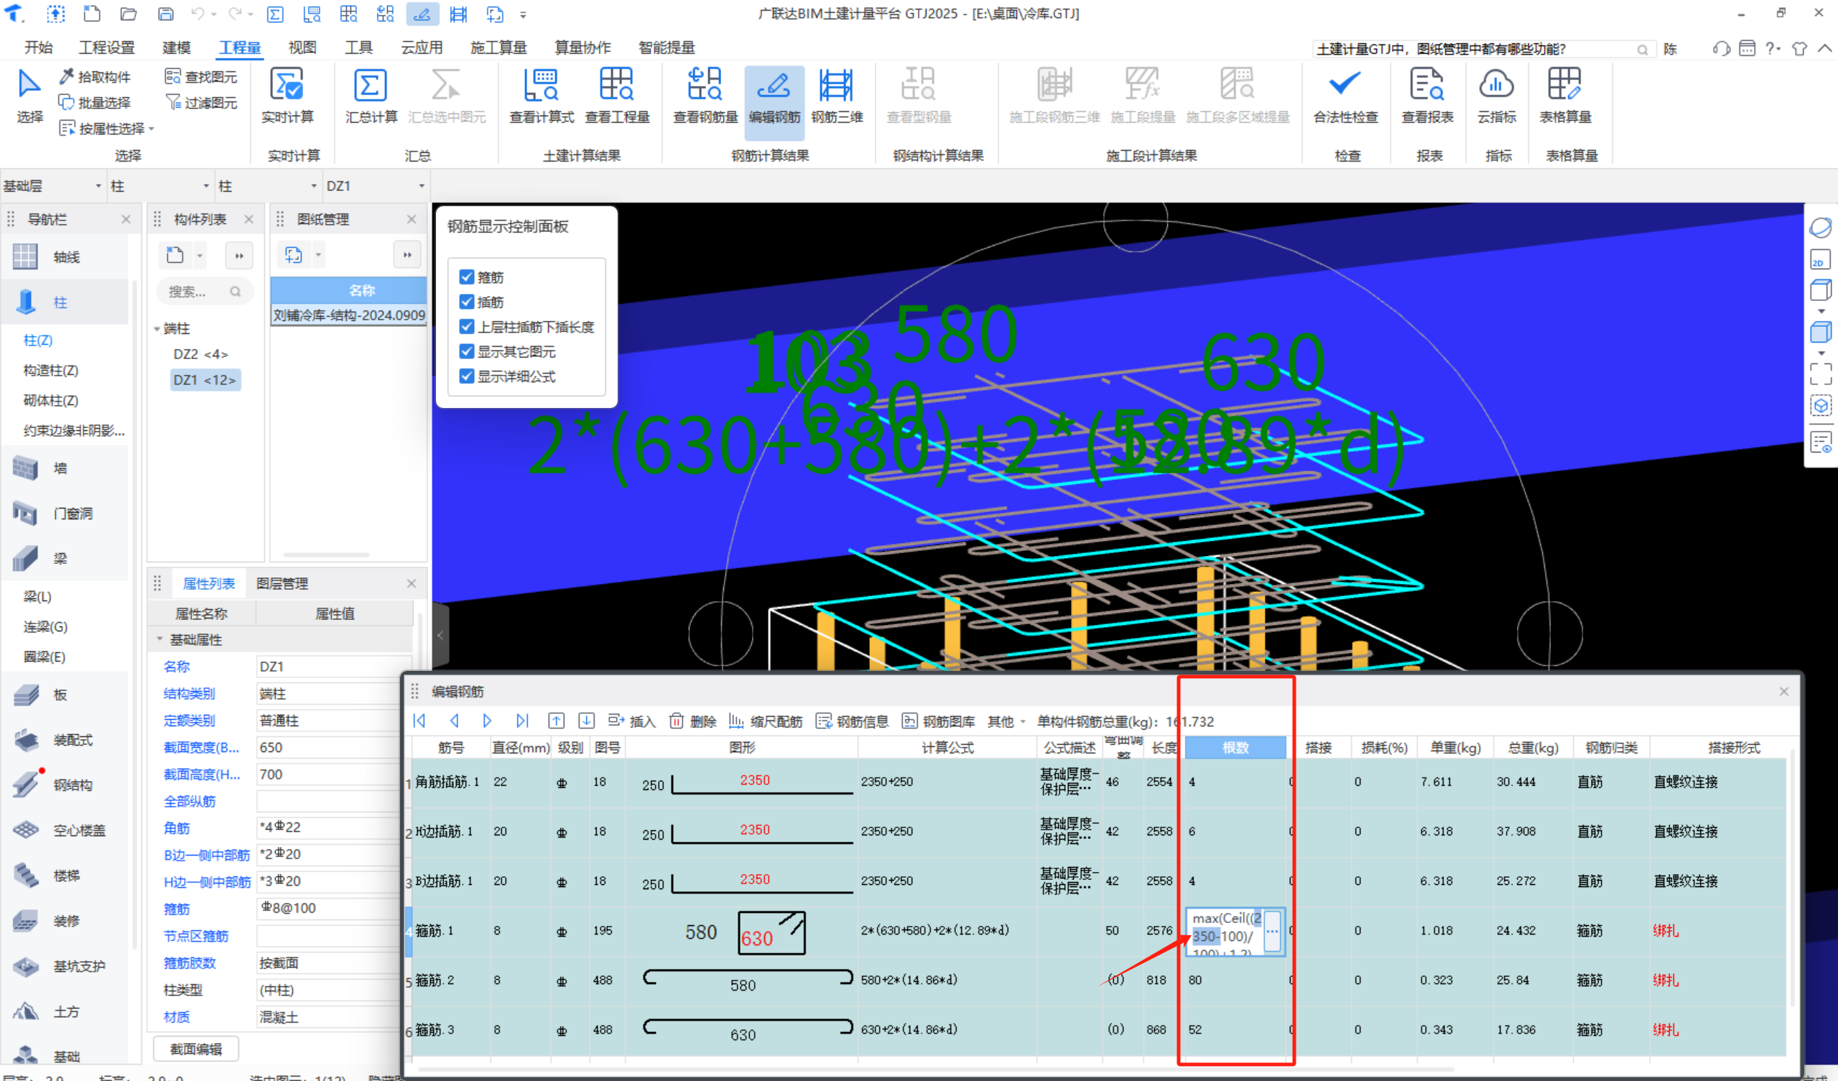Open the 表格算量 tool
This screenshot has width=1838, height=1081.
[x=1565, y=96]
